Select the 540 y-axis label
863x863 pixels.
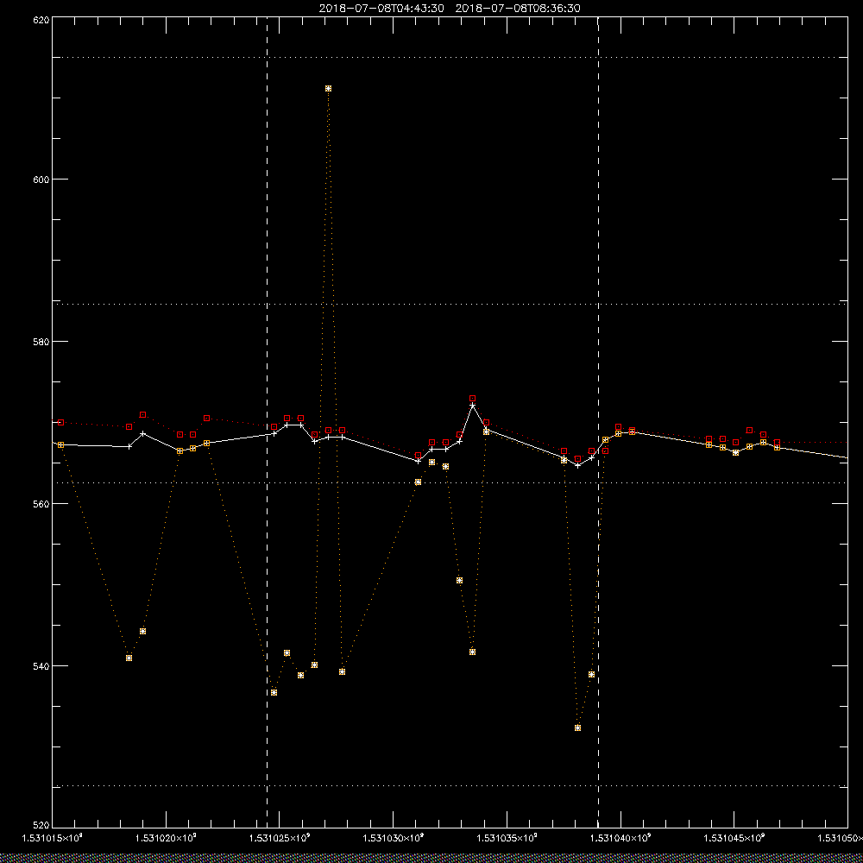pyautogui.click(x=41, y=666)
